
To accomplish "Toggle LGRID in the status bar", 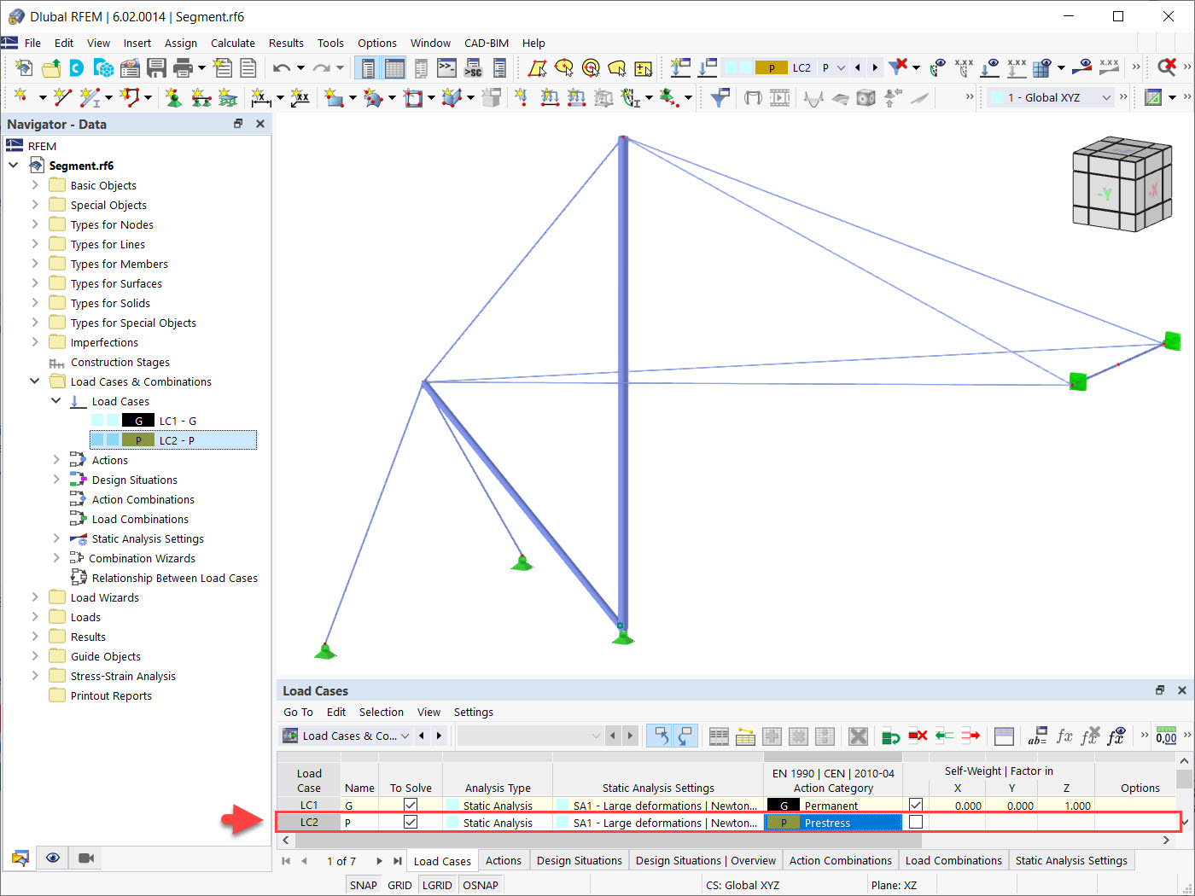I will click(437, 885).
